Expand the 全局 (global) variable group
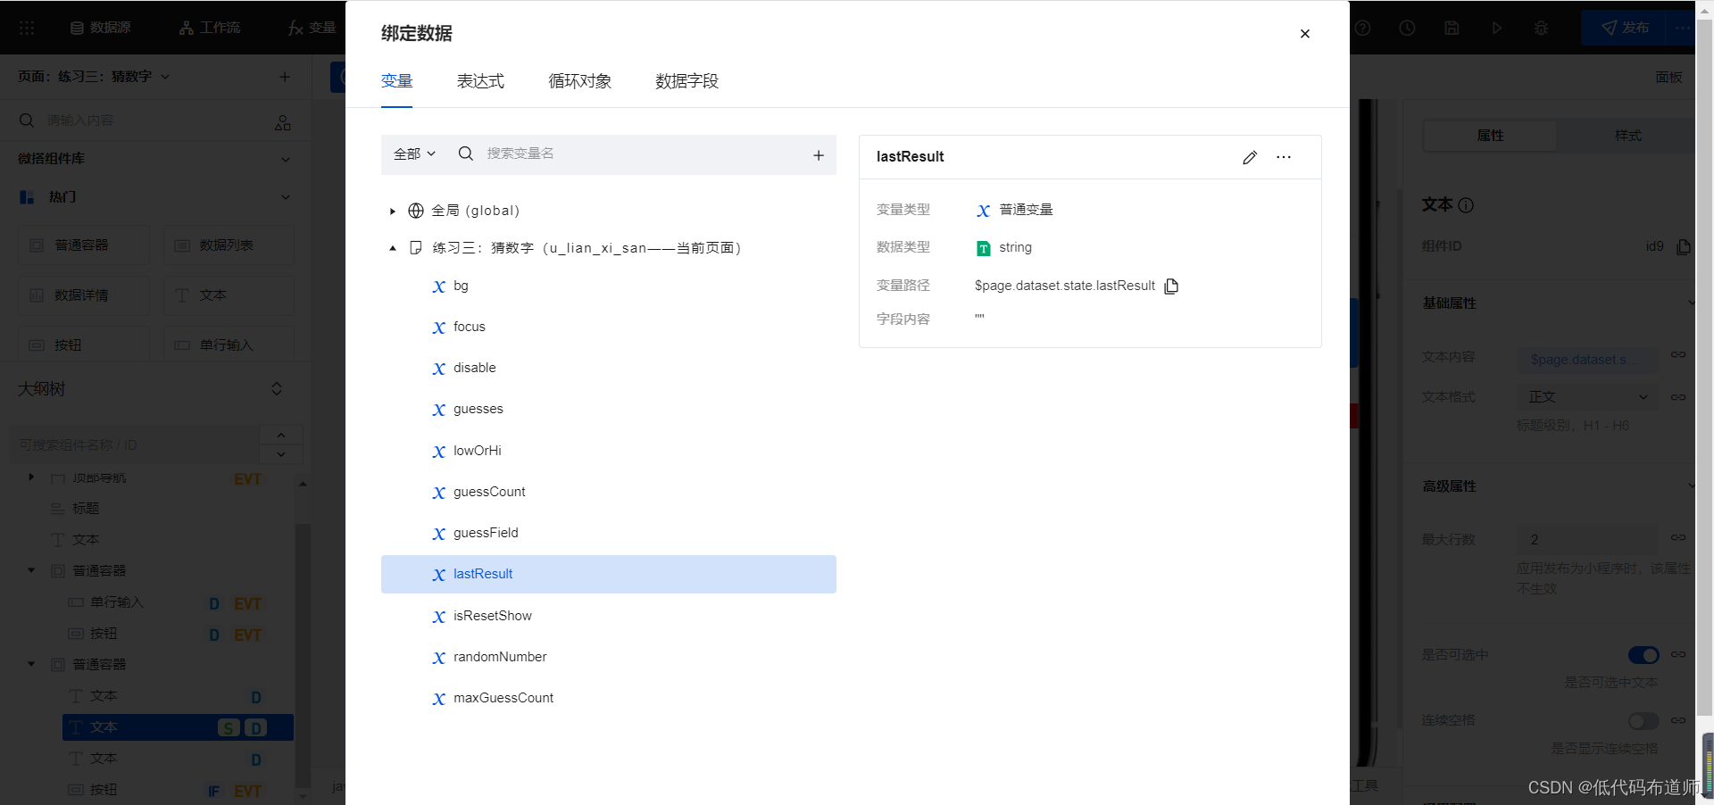 coord(393,212)
